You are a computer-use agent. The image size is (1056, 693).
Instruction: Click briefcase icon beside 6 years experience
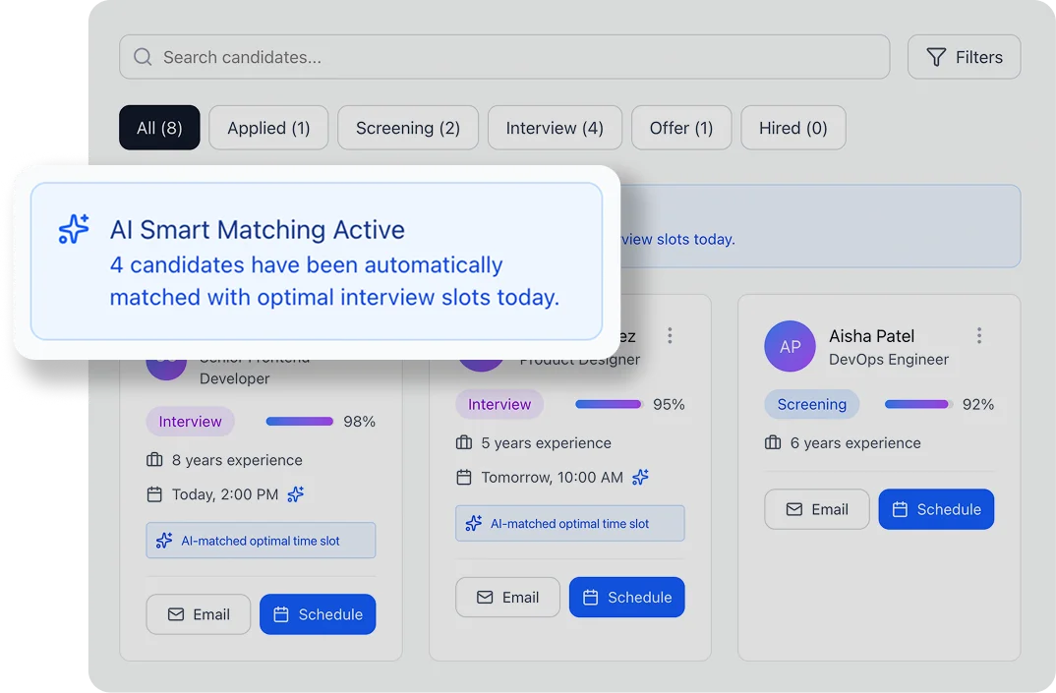773,443
